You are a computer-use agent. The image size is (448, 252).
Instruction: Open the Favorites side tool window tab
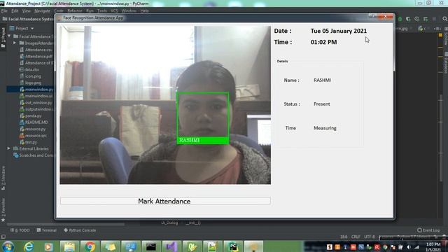pyautogui.click(x=3, y=210)
